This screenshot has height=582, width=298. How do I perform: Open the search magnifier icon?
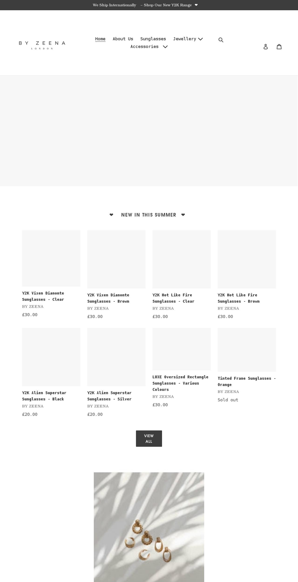pos(221,40)
